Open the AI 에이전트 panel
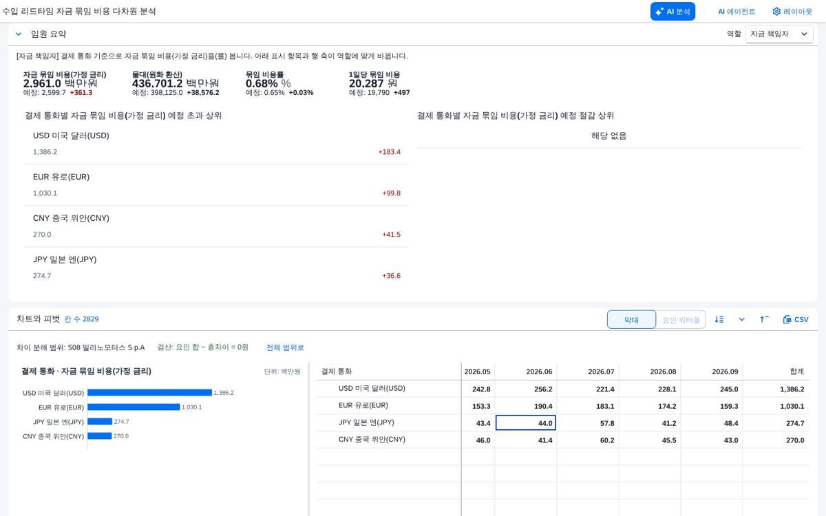This screenshot has height=516, width=826. [x=737, y=12]
